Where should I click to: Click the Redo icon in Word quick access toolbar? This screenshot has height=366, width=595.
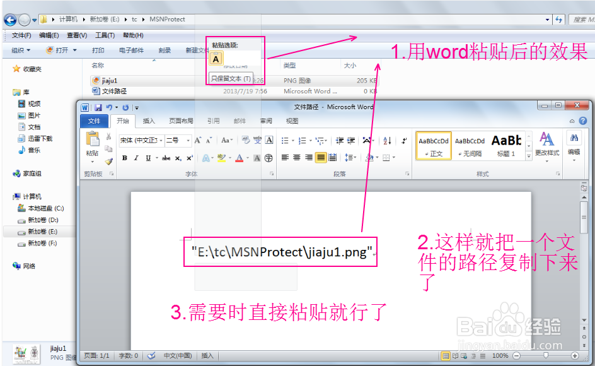(x=125, y=107)
